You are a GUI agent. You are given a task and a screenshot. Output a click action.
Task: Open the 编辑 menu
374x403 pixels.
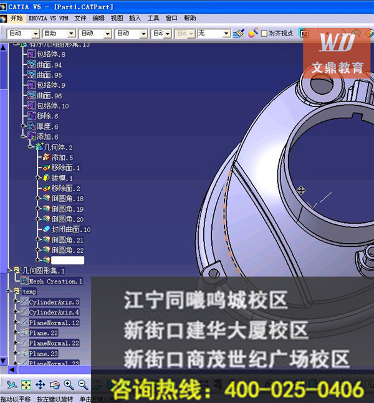98,18
